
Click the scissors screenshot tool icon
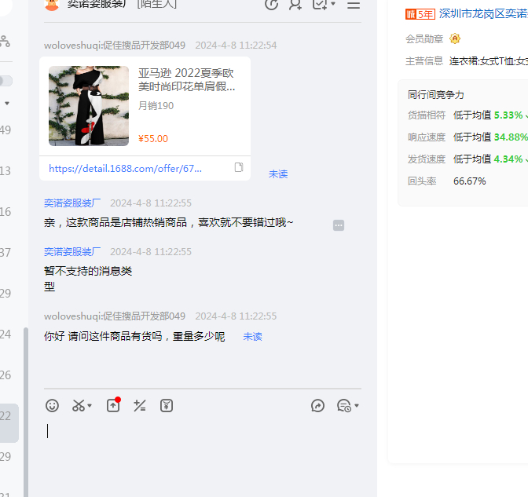pyautogui.click(x=79, y=405)
